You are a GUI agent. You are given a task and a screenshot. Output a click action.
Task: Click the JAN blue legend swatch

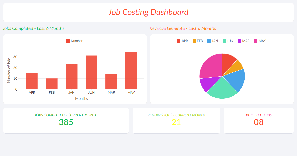(209, 41)
